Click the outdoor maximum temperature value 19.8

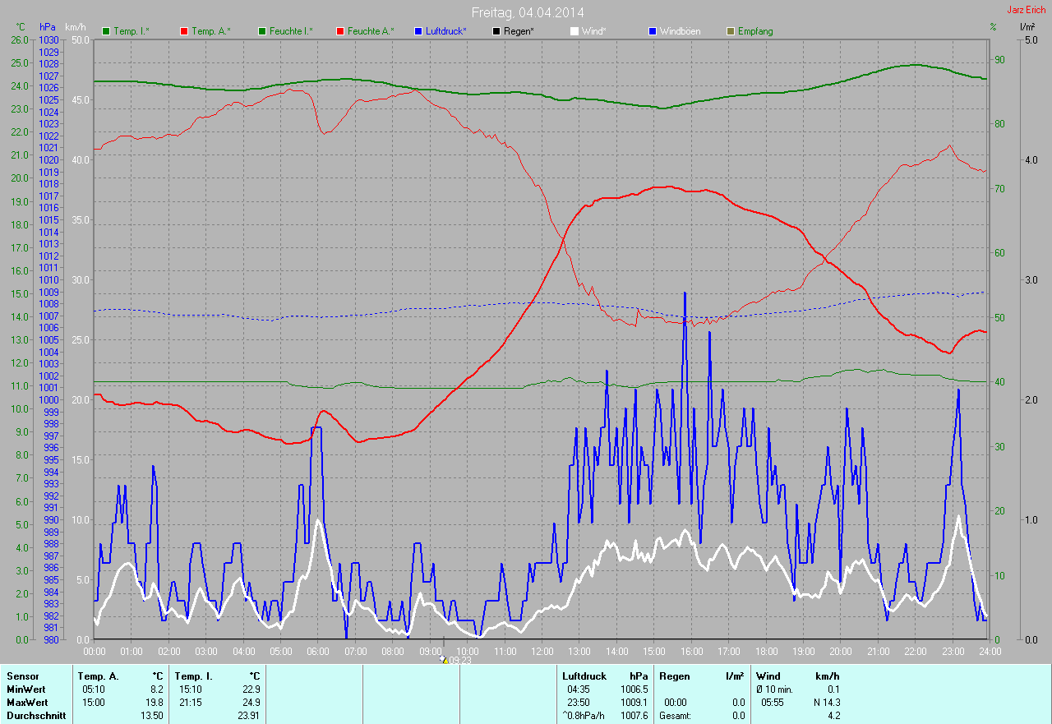[x=155, y=703]
